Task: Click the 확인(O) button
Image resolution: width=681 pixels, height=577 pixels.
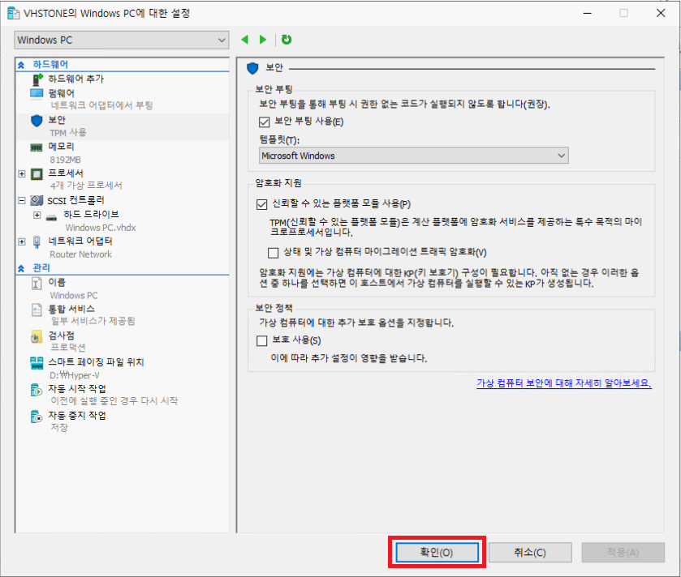Action: point(437,553)
